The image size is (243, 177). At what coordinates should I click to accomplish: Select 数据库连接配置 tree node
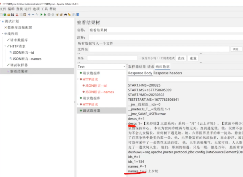20,28
